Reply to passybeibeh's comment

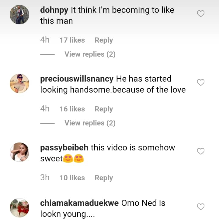point(104,178)
